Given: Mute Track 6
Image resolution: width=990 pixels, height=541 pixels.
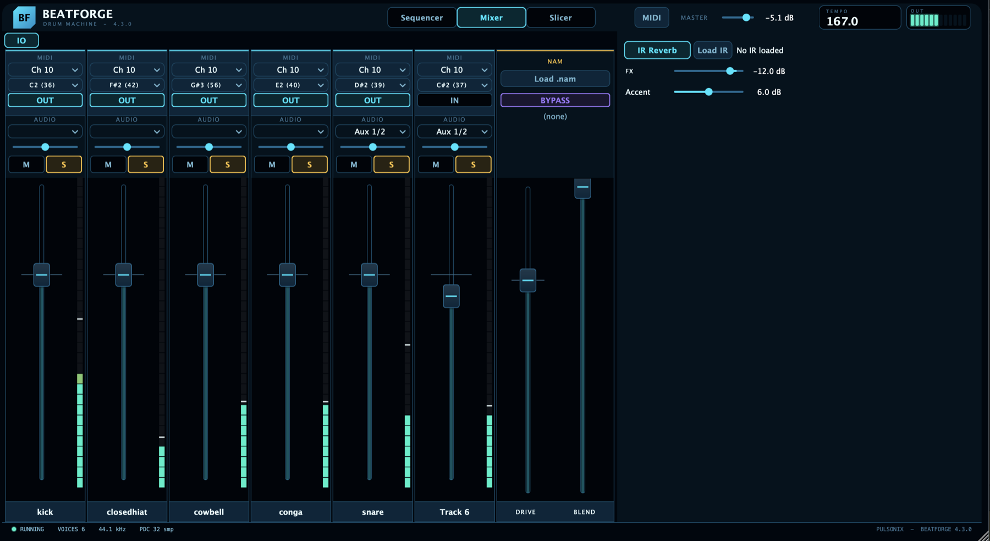Looking at the screenshot, I should (x=436, y=164).
